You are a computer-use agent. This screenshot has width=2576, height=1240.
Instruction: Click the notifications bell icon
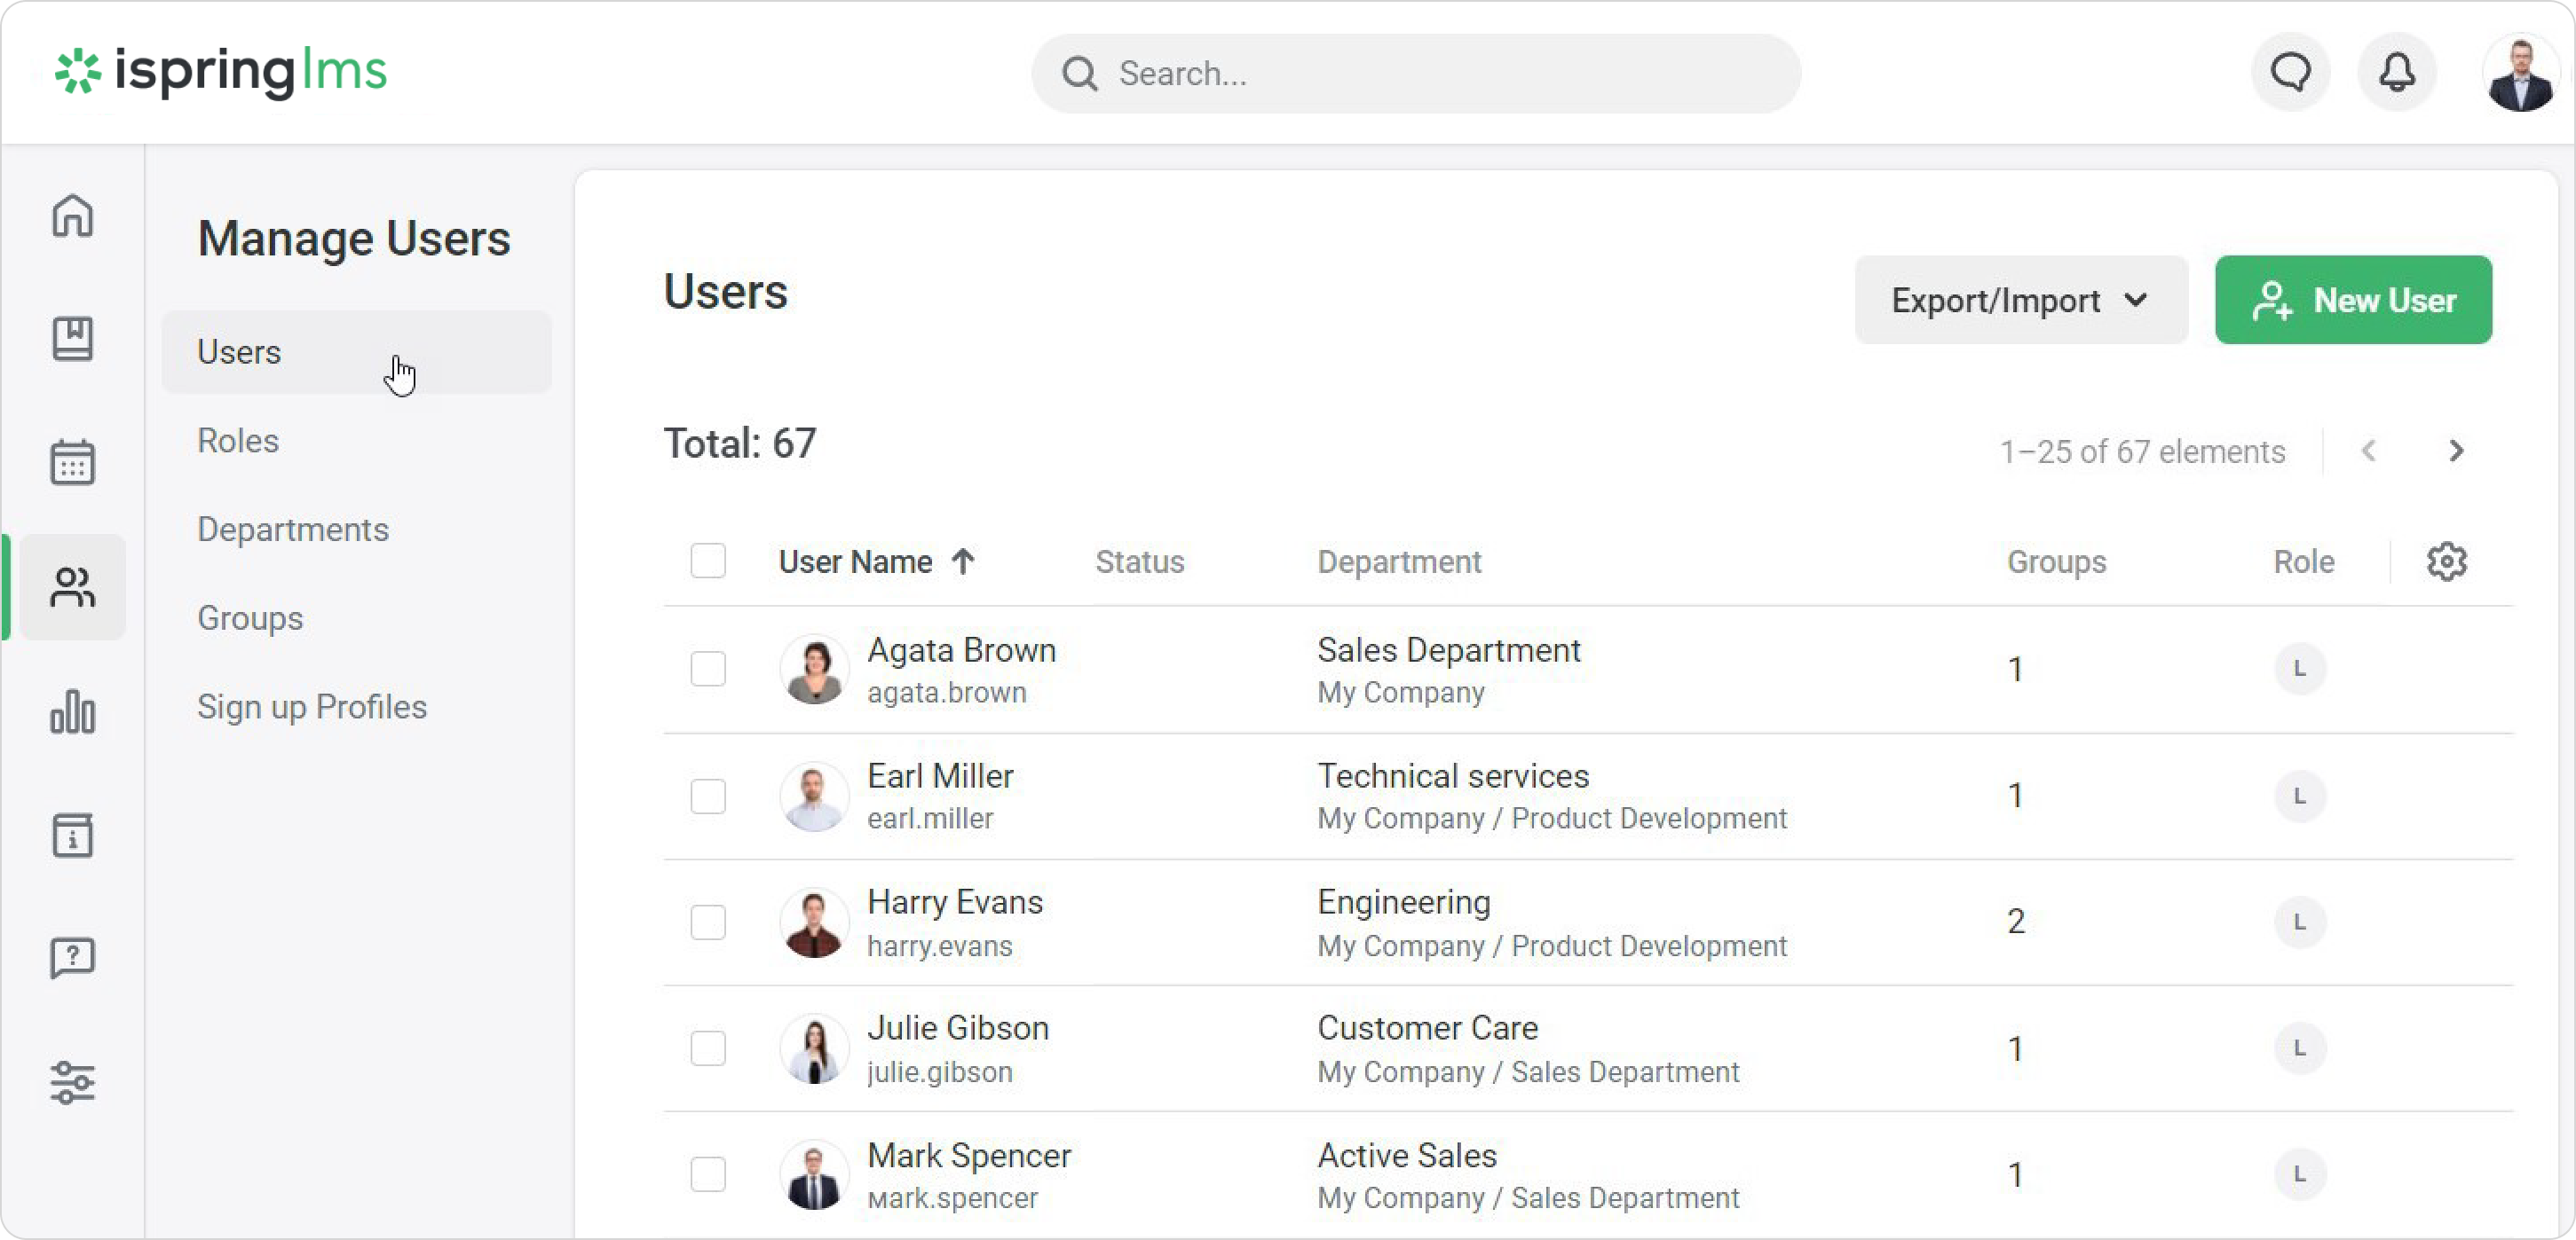click(2396, 72)
